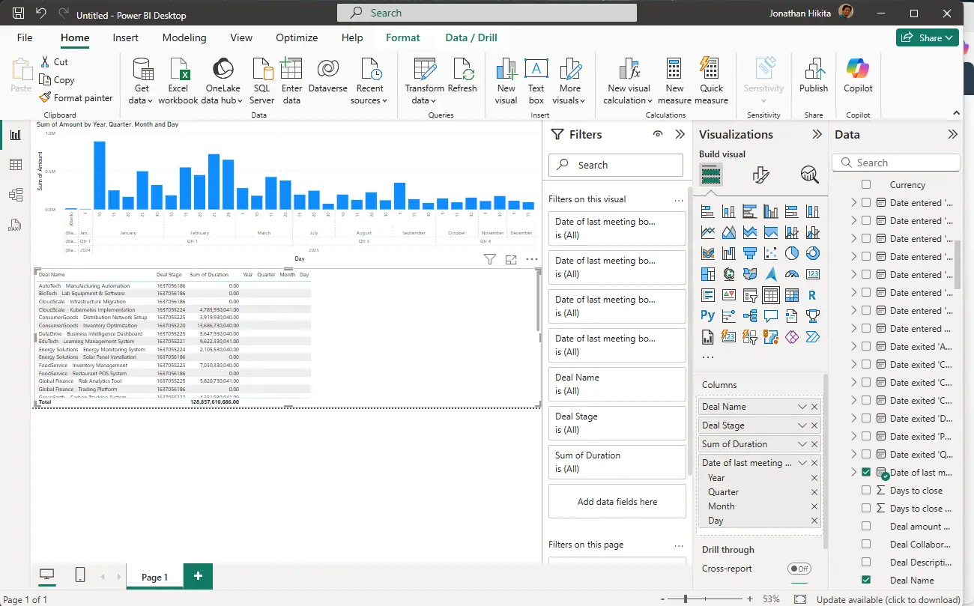Viewport: 974px width, 606px height.
Task: Toggle the Cross-report drill through switch
Action: tap(799, 569)
